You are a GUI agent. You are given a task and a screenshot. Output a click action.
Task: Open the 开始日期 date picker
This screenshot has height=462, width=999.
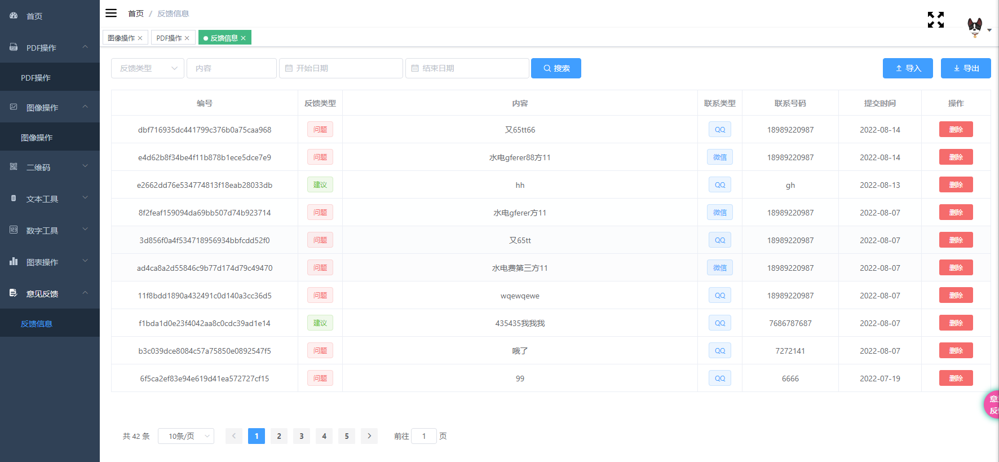[x=341, y=68]
